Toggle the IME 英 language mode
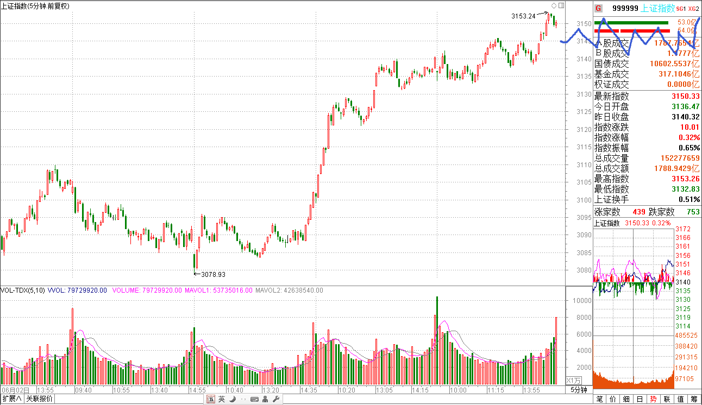This screenshot has height=405, width=702. tap(222, 400)
